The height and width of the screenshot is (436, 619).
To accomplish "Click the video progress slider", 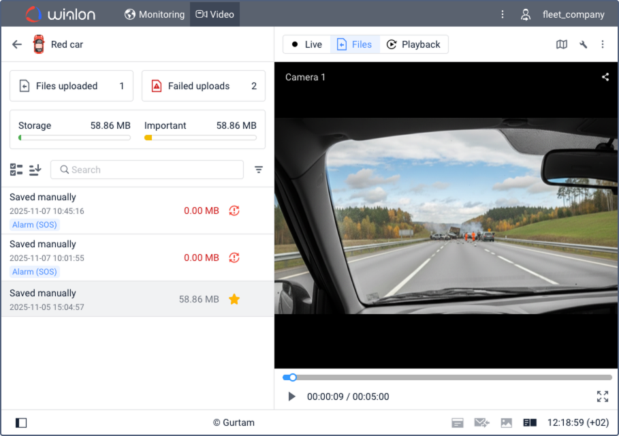I will tap(447, 377).
